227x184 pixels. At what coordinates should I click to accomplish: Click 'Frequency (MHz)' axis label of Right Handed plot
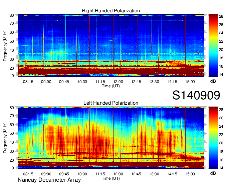(5, 46)
